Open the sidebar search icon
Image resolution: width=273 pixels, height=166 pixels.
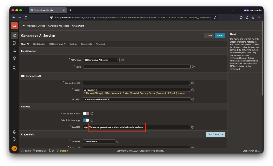click(14, 68)
